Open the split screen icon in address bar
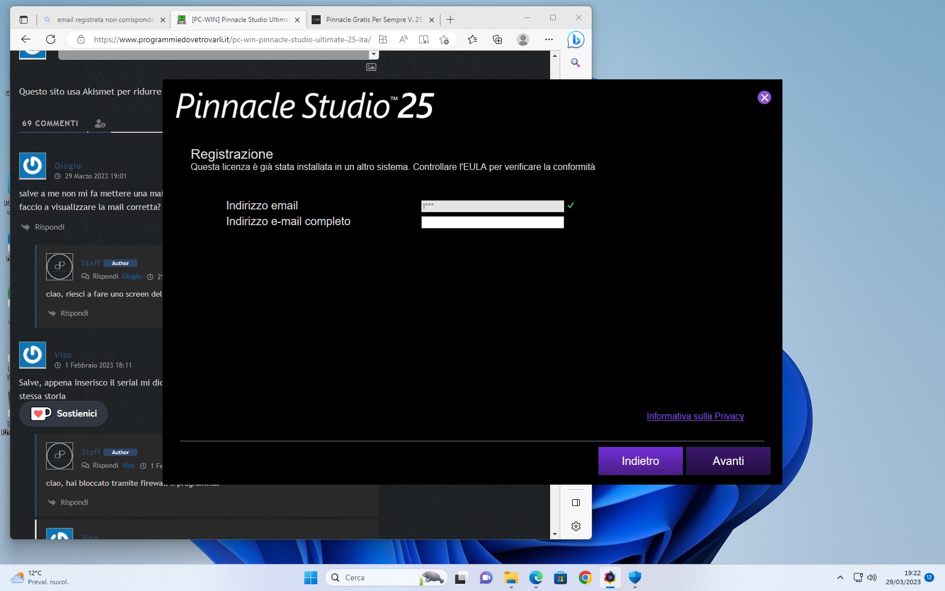Image resolution: width=945 pixels, height=591 pixels. coord(383,39)
